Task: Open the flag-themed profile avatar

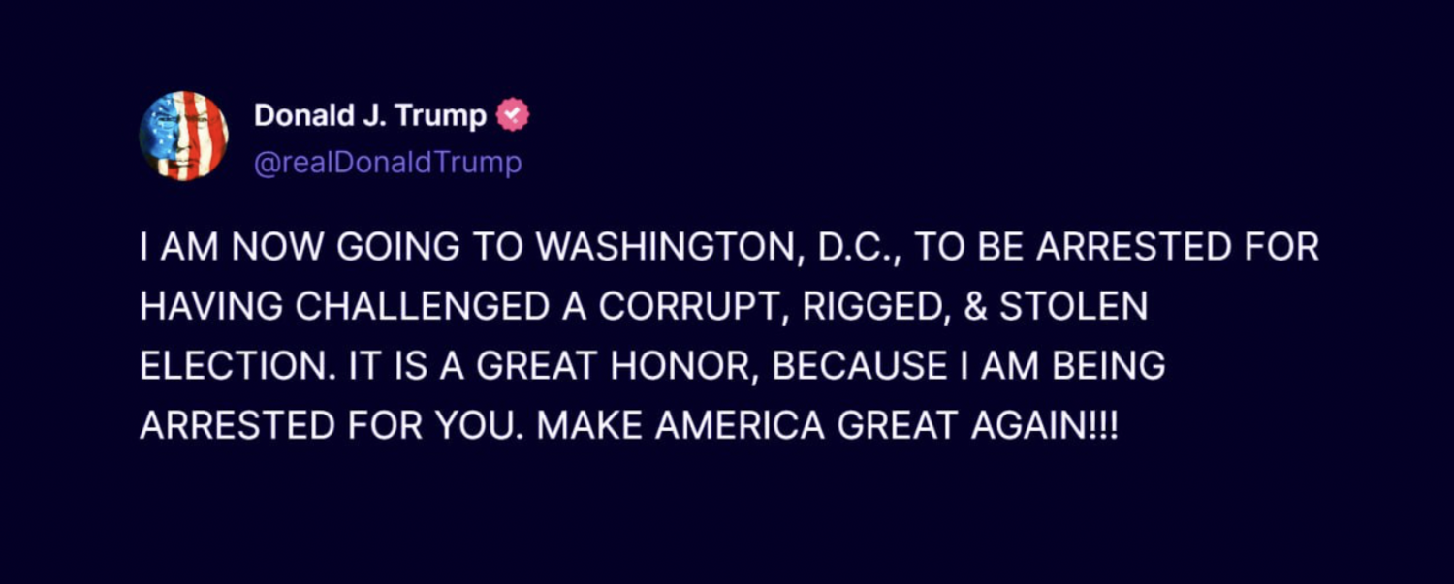Action: pos(184,136)
